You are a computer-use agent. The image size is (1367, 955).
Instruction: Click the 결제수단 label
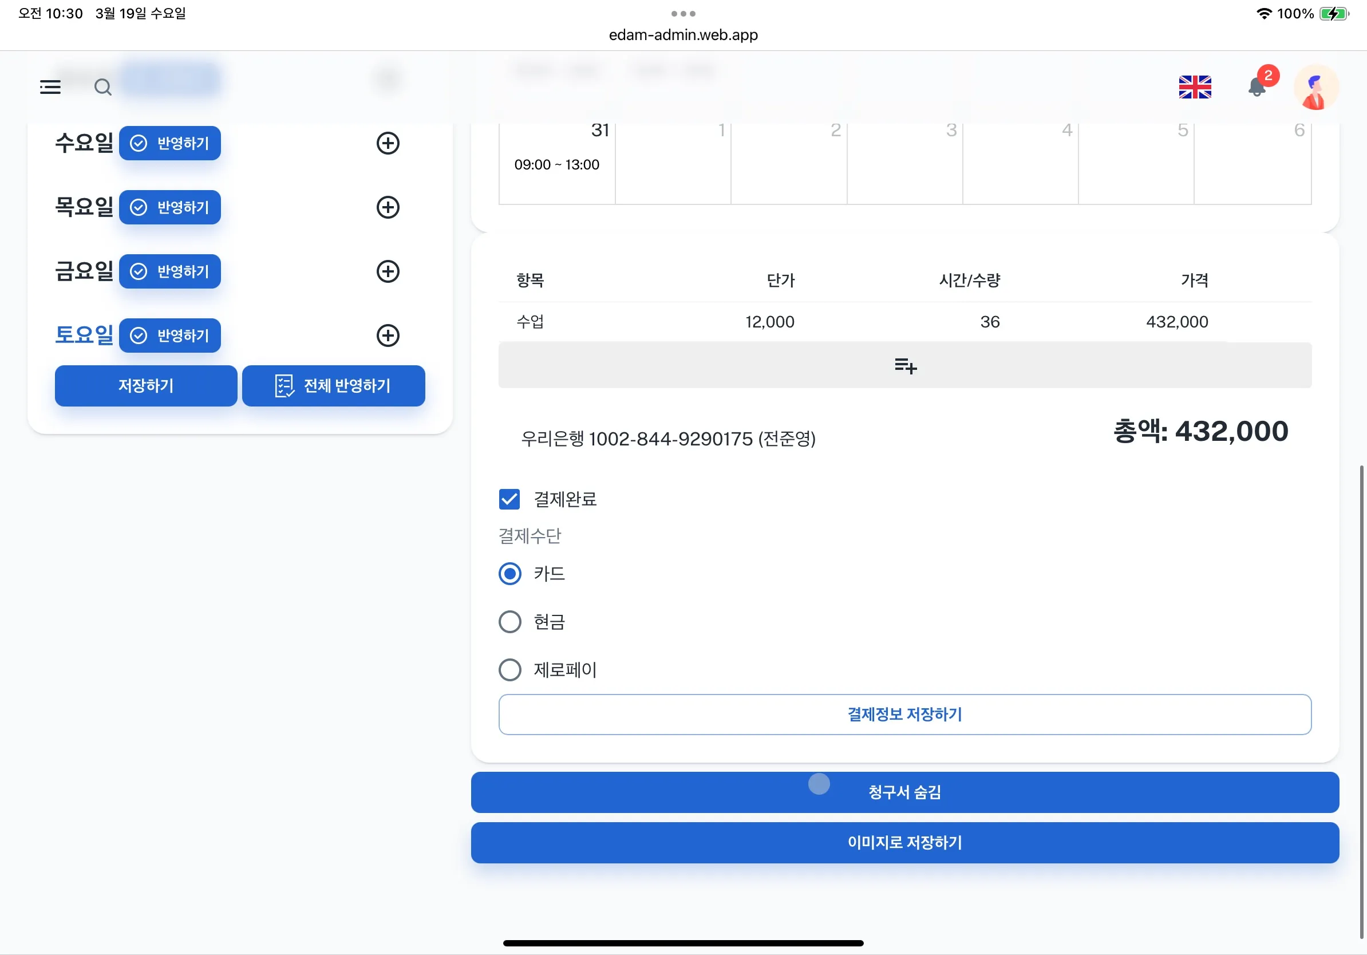(x=530, y=536)
